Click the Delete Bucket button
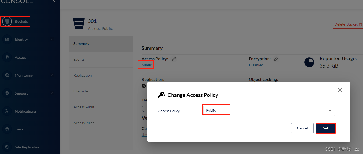Viewport: 363px width, 154px height. (348, 24)
